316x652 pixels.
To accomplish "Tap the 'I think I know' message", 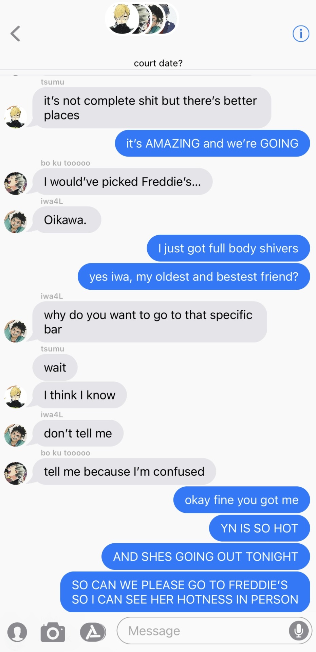I will click(80, 395).
